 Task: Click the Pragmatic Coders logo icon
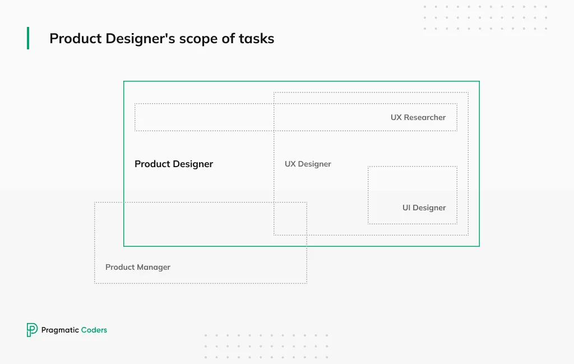click(32, 330)
